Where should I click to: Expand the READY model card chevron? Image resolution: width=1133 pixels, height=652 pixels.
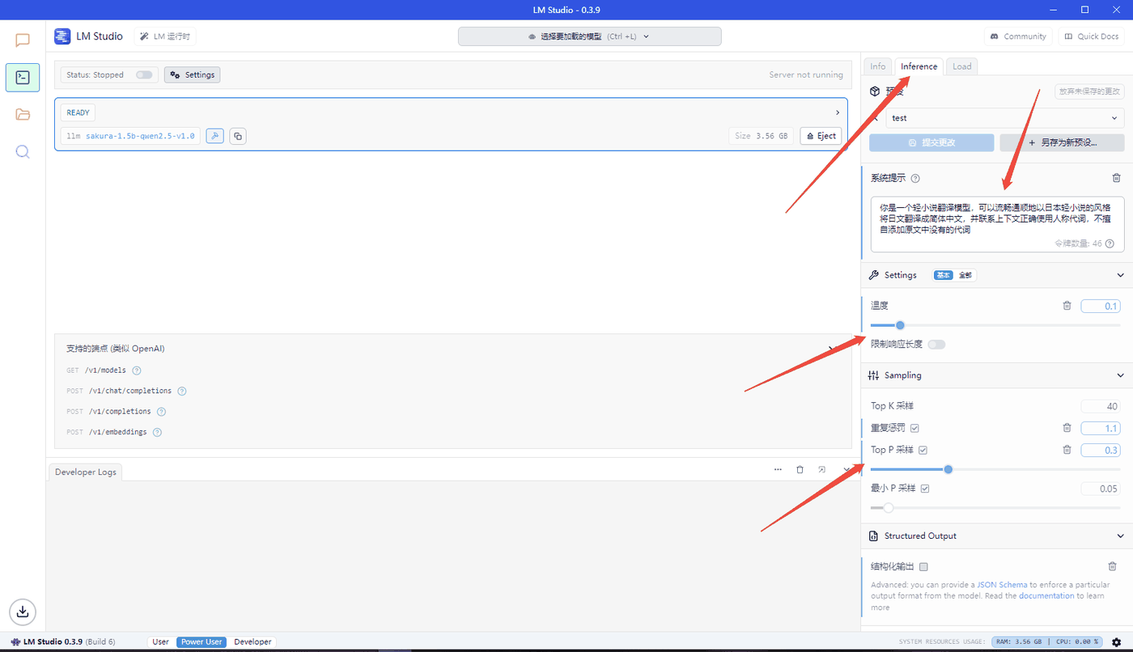[x=838, y=112]
